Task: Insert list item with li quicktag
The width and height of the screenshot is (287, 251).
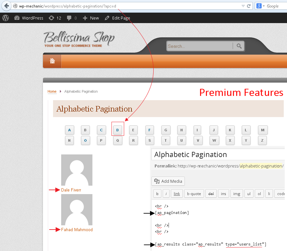Action: click(269, 194)
